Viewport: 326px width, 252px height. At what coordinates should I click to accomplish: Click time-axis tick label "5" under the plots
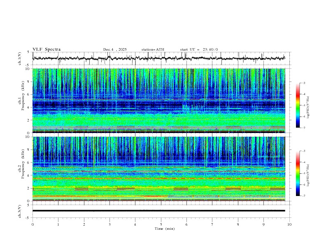point(161,224)
